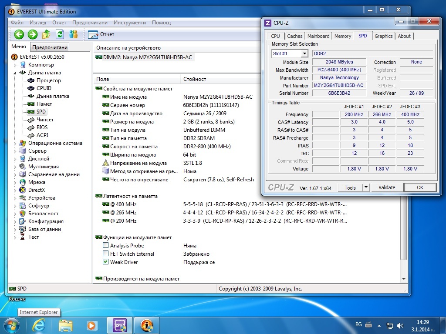This screenshot has height=334, width=446.
Task: Click the База от данни icon
Action: 23,229
